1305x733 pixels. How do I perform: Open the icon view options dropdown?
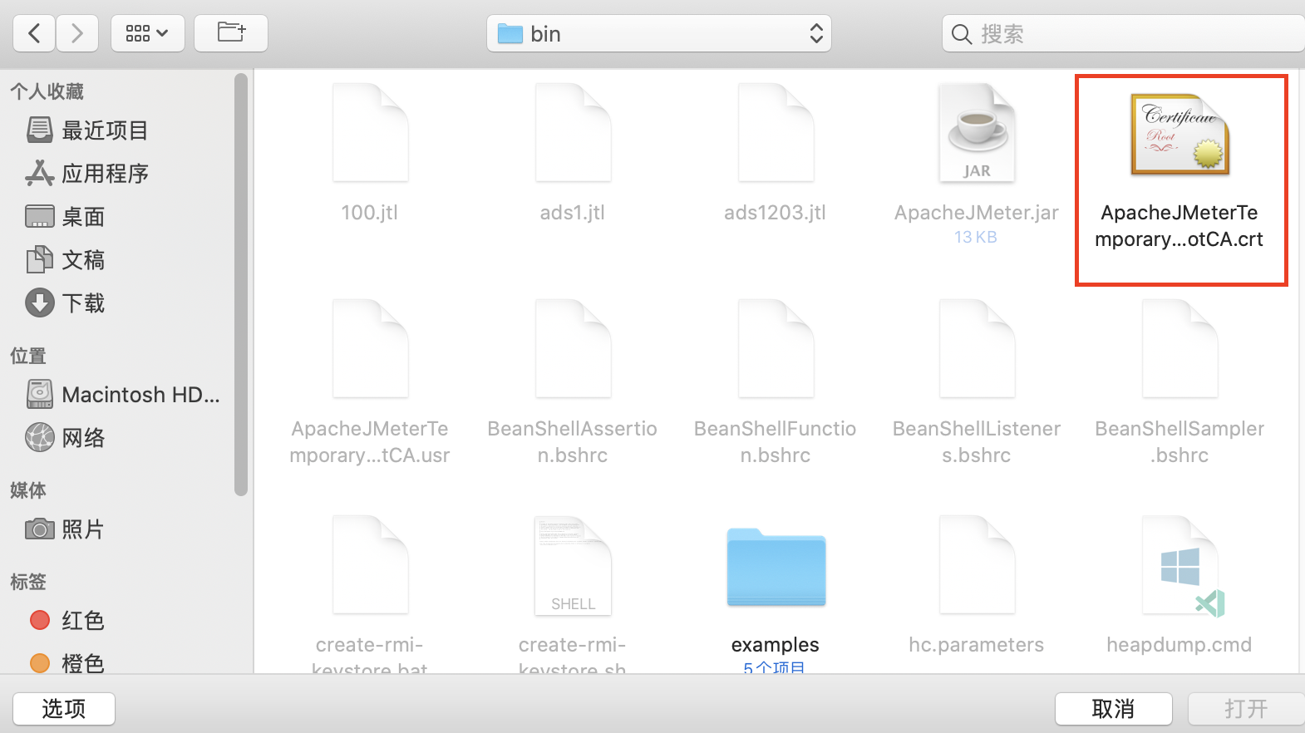tap(148, 33)
